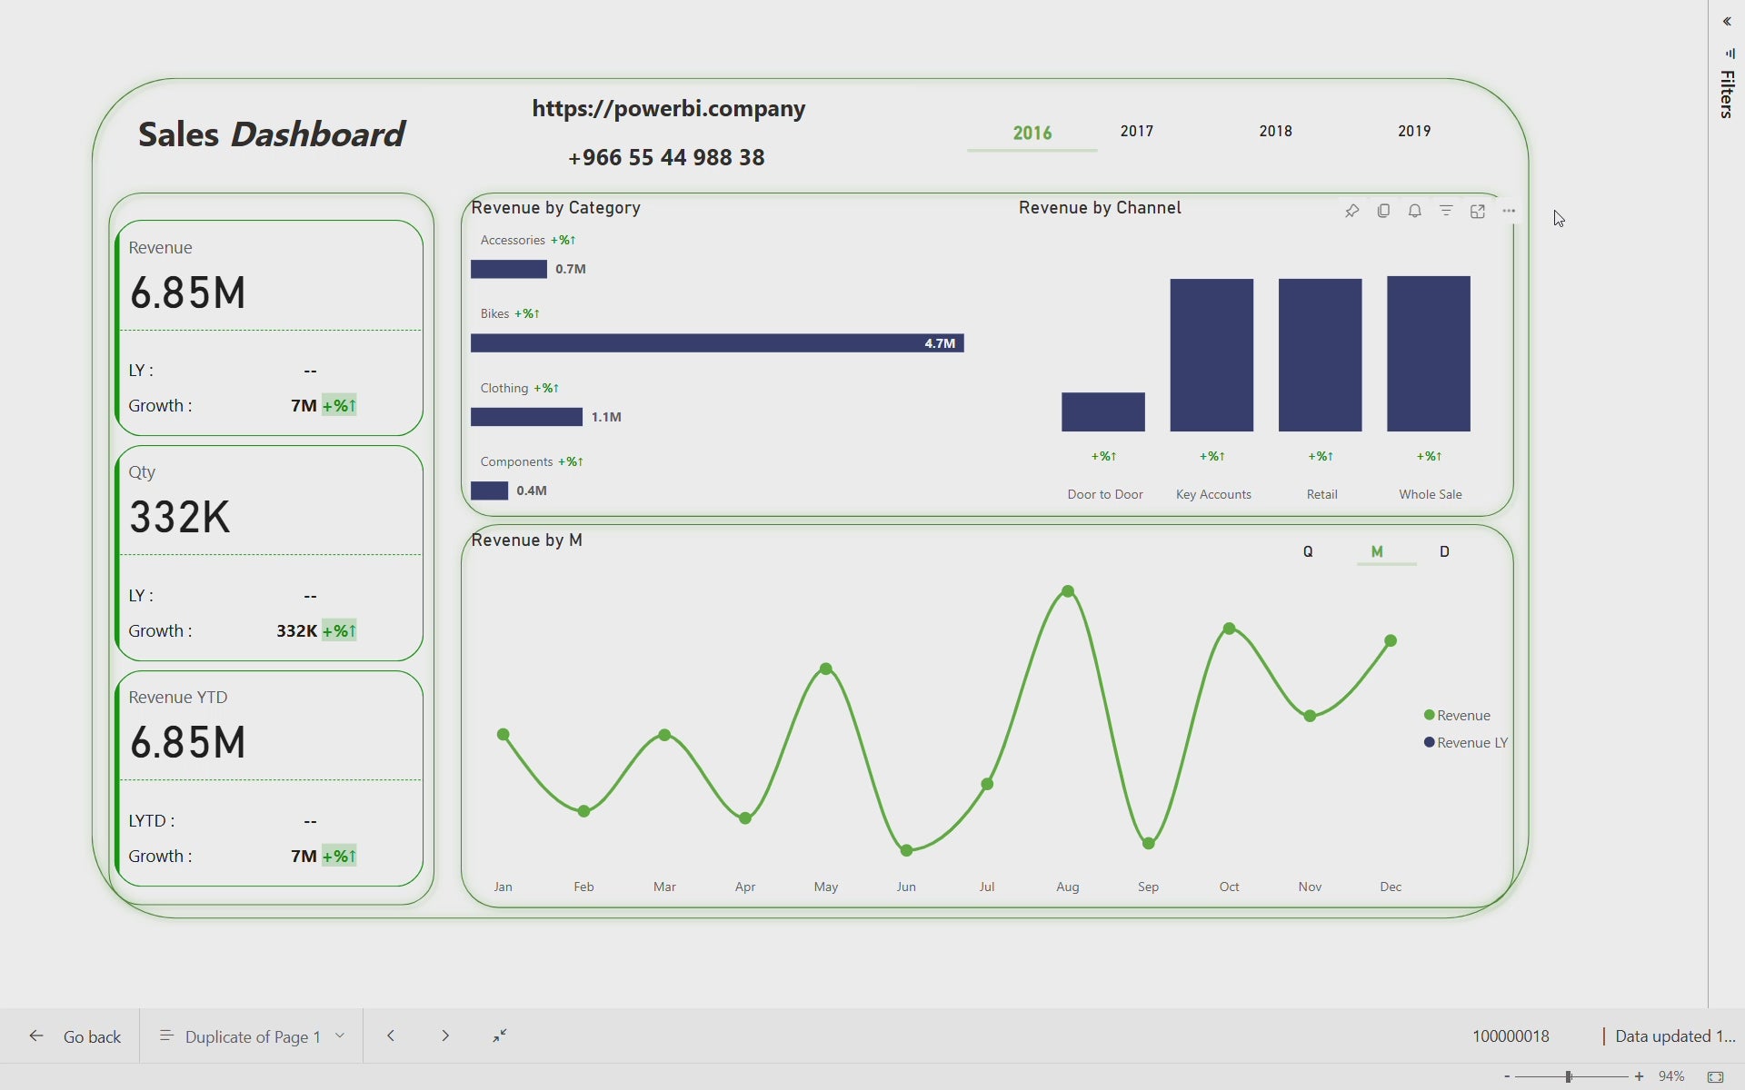This screenshot has height=1090, width=1745.
Task: Open filters on visual icon
Action: (1446, 211)
